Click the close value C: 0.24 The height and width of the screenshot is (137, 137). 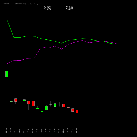click(47, 7)
